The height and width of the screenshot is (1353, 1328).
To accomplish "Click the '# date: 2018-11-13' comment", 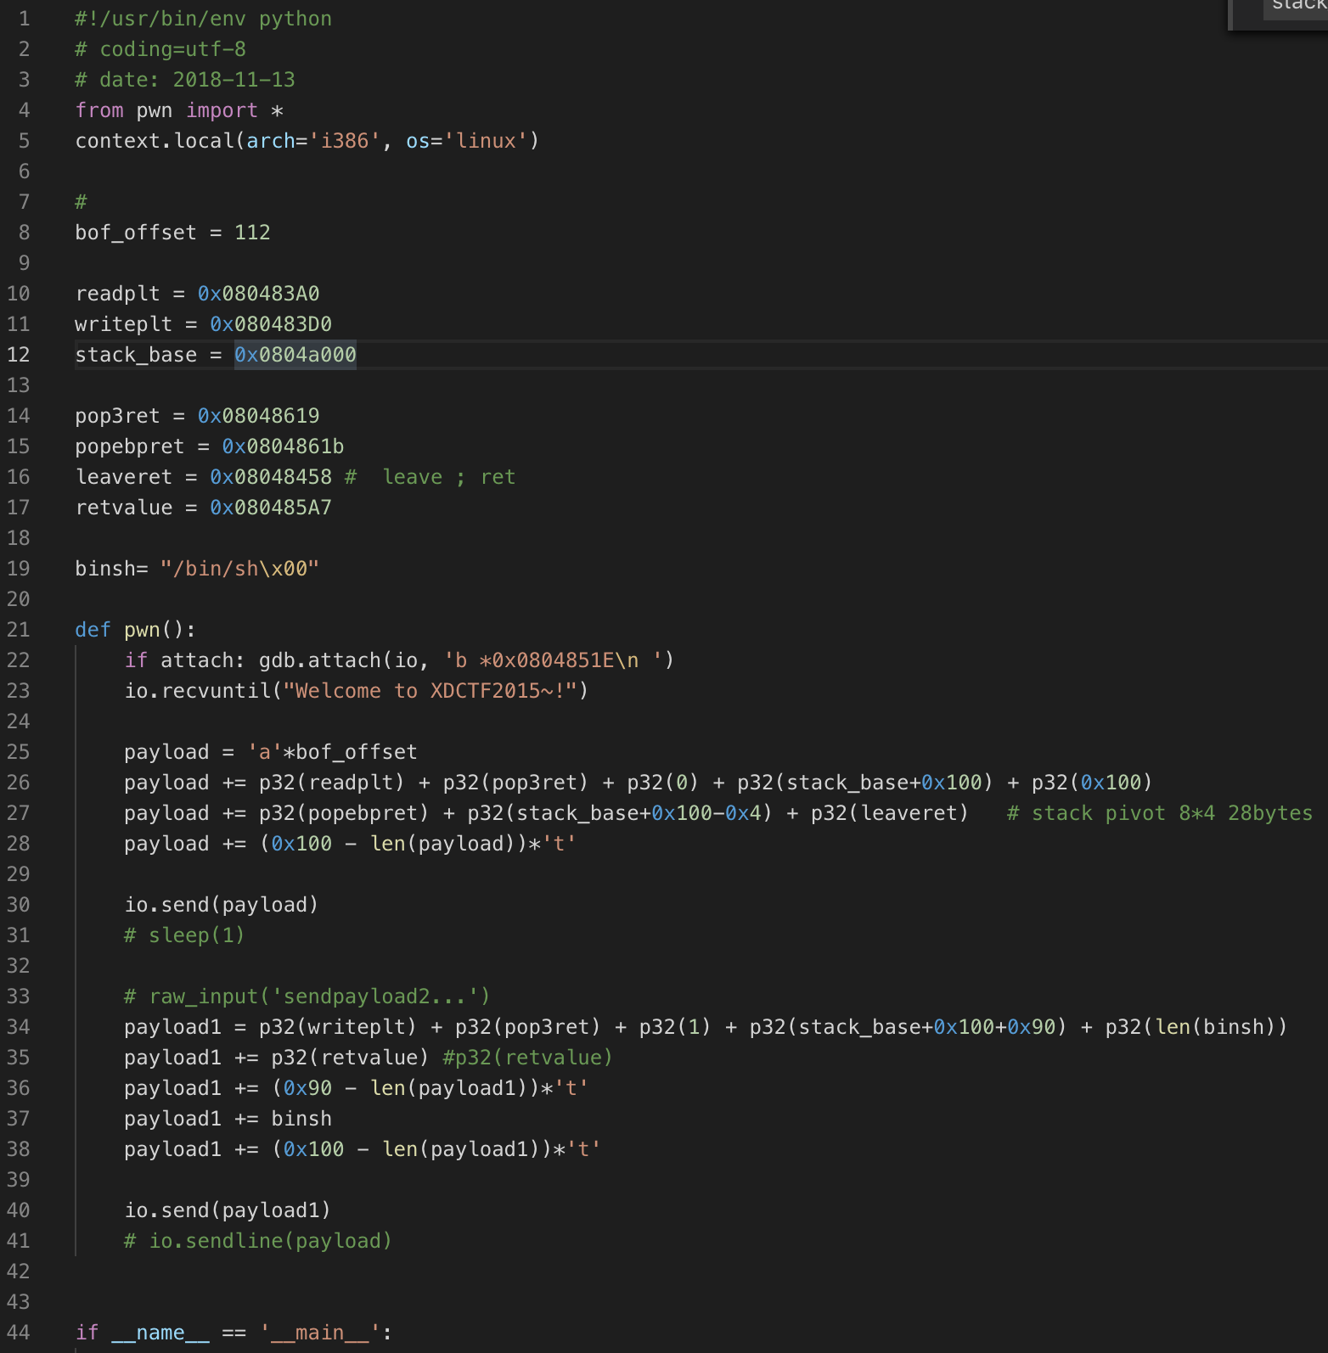I will point(185,80).
